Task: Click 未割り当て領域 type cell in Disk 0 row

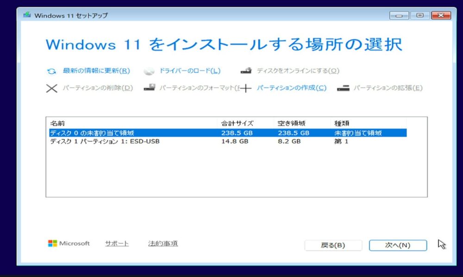Action: click(x=358, y=133)
